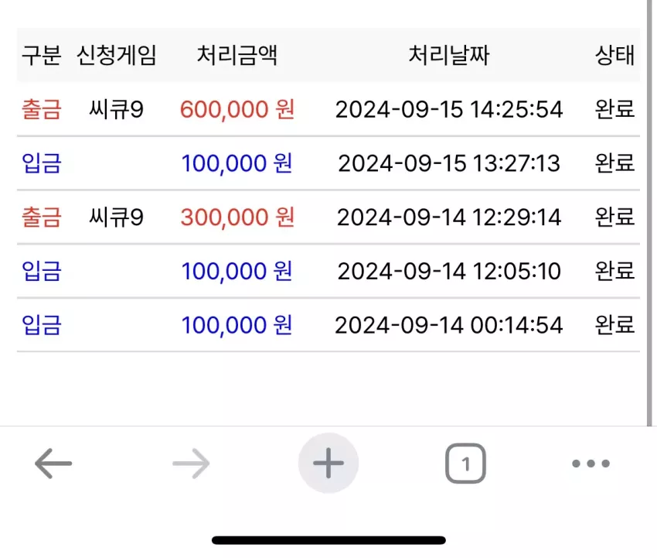
Task: Open the three-dot browser menu
Action: 591,464
